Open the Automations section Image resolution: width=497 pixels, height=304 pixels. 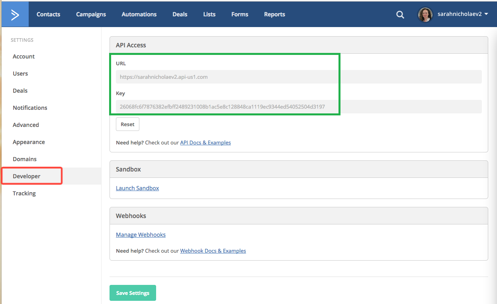139,14
